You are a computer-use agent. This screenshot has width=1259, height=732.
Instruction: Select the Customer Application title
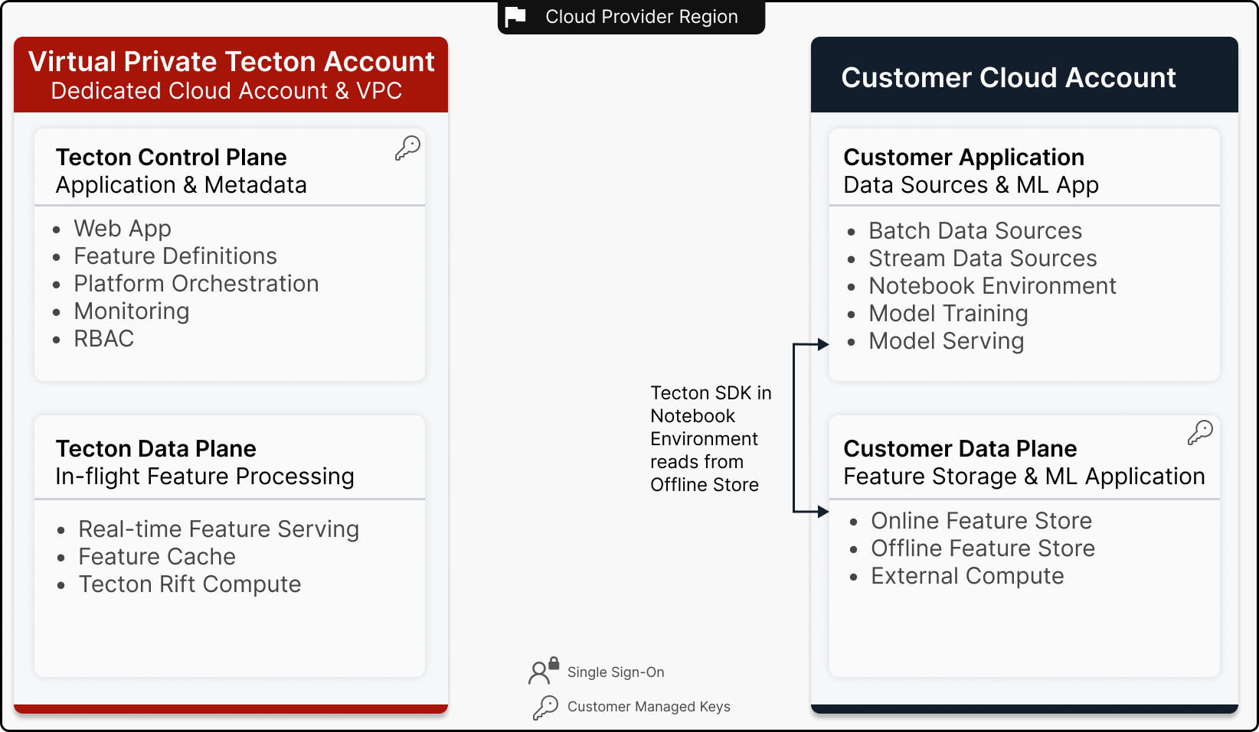pyautogui.click(x=963, y=158)
